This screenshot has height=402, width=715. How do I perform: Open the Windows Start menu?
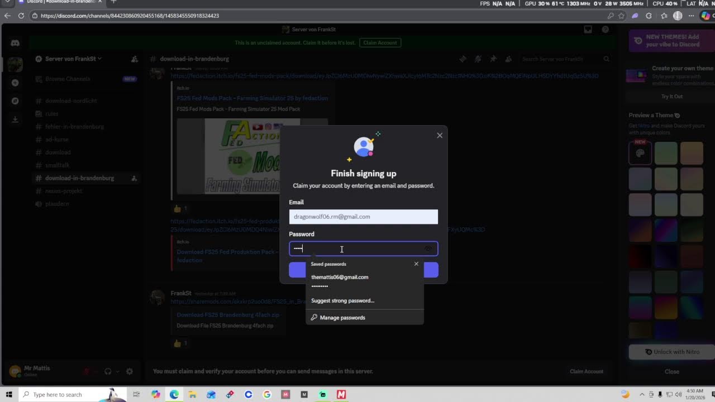coord(8,394)
